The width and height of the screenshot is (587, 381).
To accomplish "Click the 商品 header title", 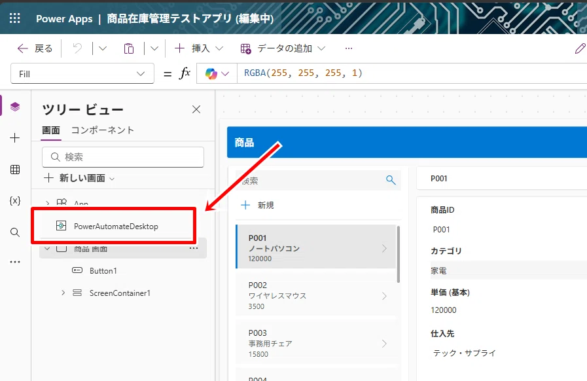I will click(244, 142).
